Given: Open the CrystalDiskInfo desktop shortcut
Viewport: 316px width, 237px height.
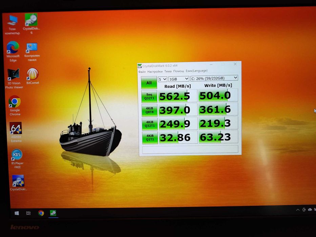Looking at the screenshot, I should tap(18, 183).
